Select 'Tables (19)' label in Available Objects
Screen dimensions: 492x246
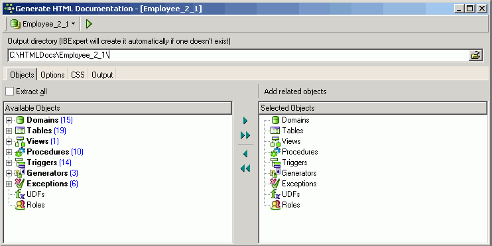(x=46, y=131)
